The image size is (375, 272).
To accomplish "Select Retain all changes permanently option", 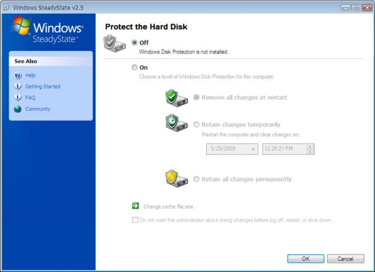I will (x=197, y=179).
